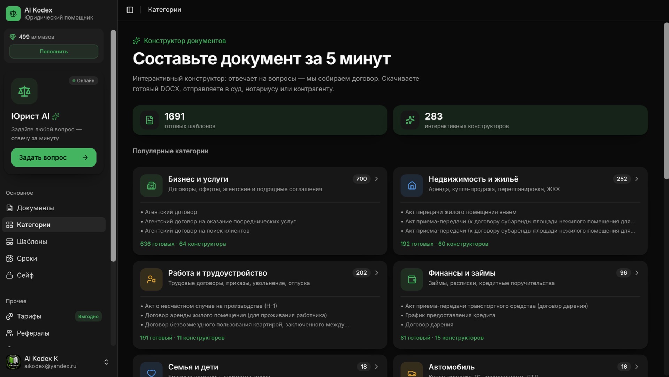Select the Категории menu item
The width and height of the screenshot is (669, 377).
pos(54,225)
